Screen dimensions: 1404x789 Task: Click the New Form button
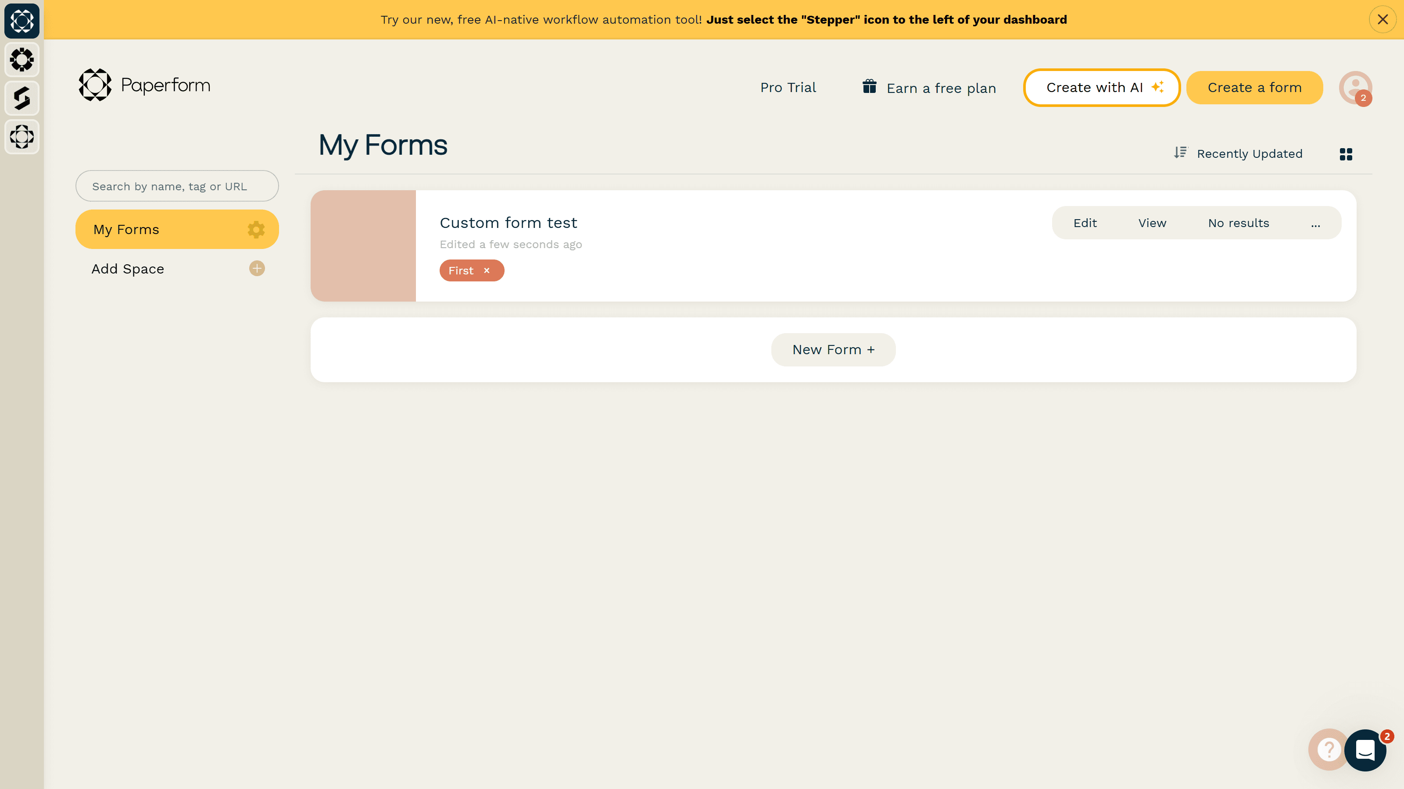tap(833, 350)
